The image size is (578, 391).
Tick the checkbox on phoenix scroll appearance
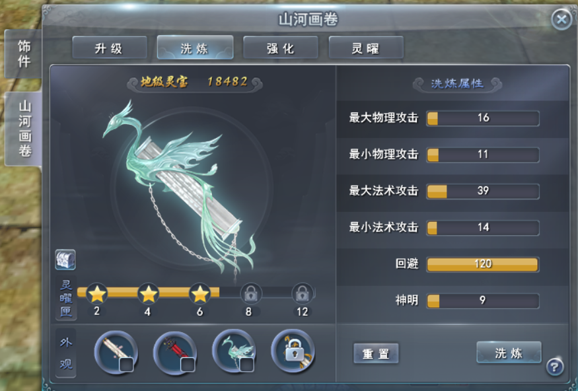coord(246,365)
